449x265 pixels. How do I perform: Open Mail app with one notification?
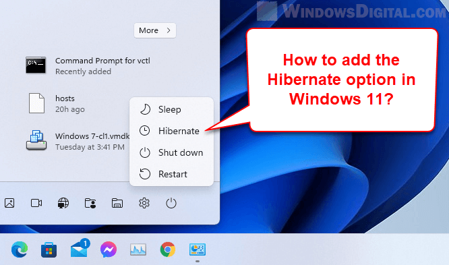click(80, 248)
